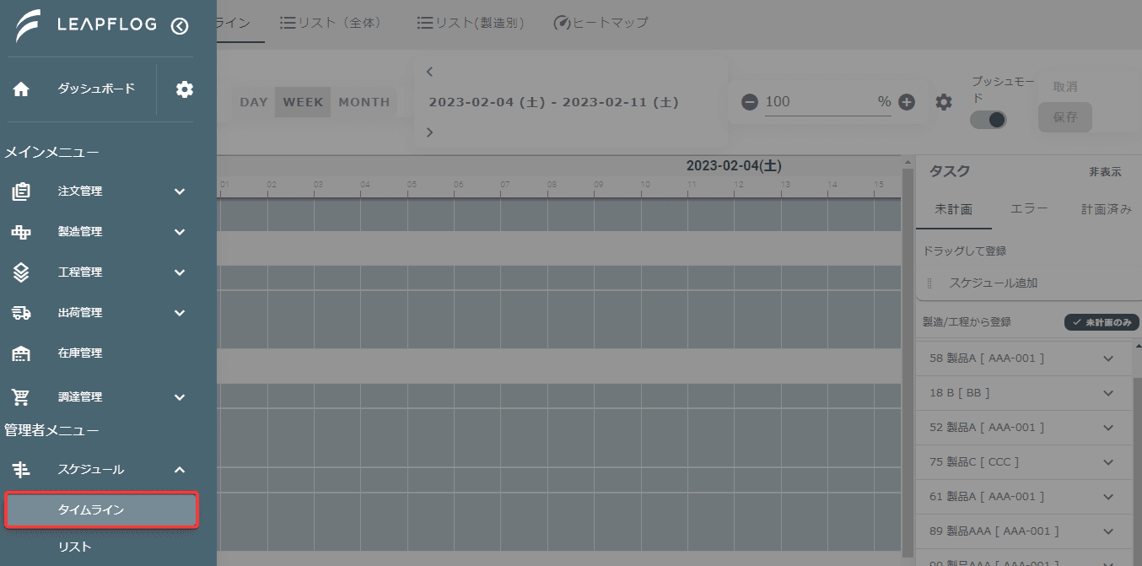Open sidebar settings gear icon

(x=185, y=89)
